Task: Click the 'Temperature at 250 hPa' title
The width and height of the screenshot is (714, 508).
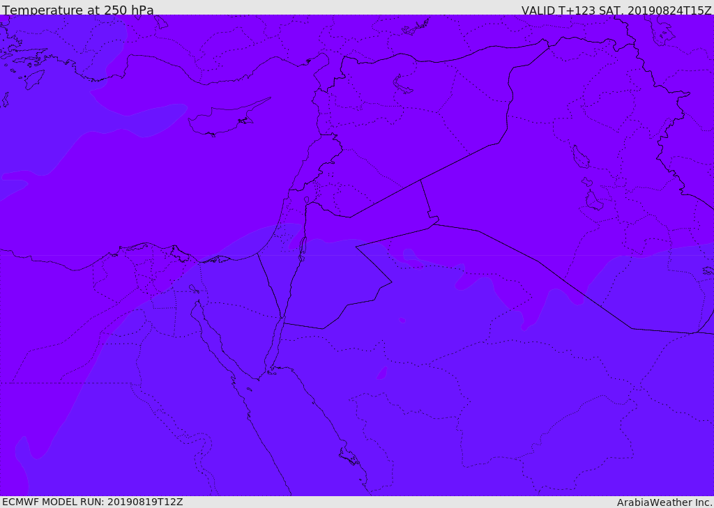Action: coord(78,10)
